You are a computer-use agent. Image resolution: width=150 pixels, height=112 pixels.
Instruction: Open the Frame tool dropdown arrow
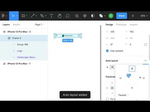(27, 16)
